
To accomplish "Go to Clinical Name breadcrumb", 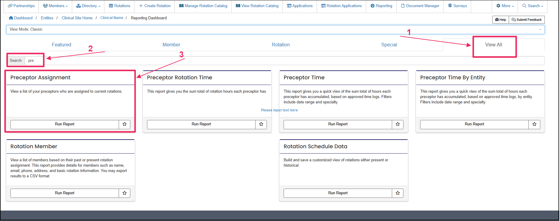I will click(x=112, y=18).
